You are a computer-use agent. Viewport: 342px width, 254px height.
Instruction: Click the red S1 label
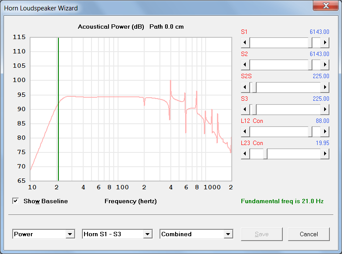point(244,32)
